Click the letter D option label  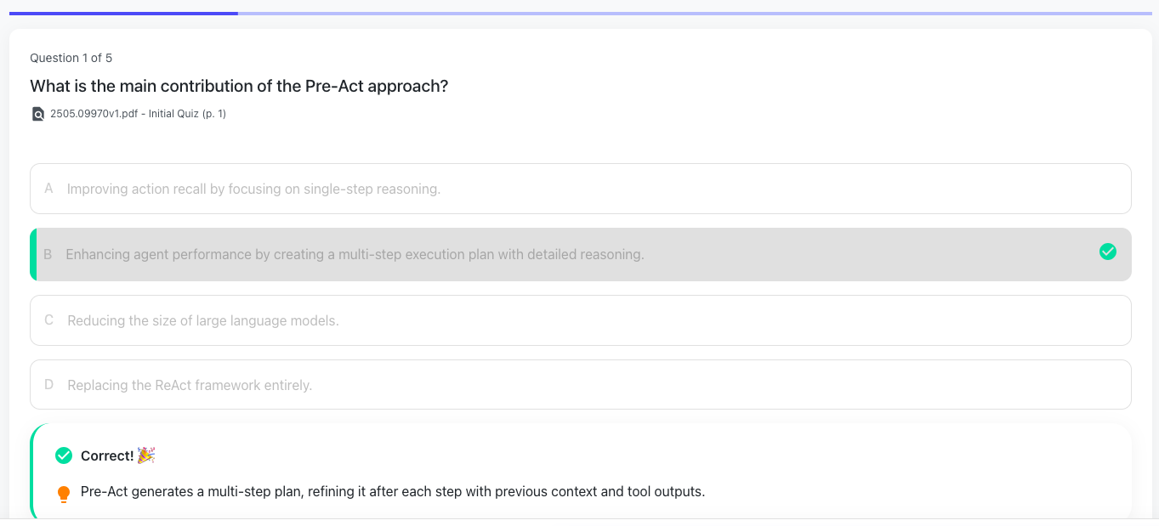48,385
